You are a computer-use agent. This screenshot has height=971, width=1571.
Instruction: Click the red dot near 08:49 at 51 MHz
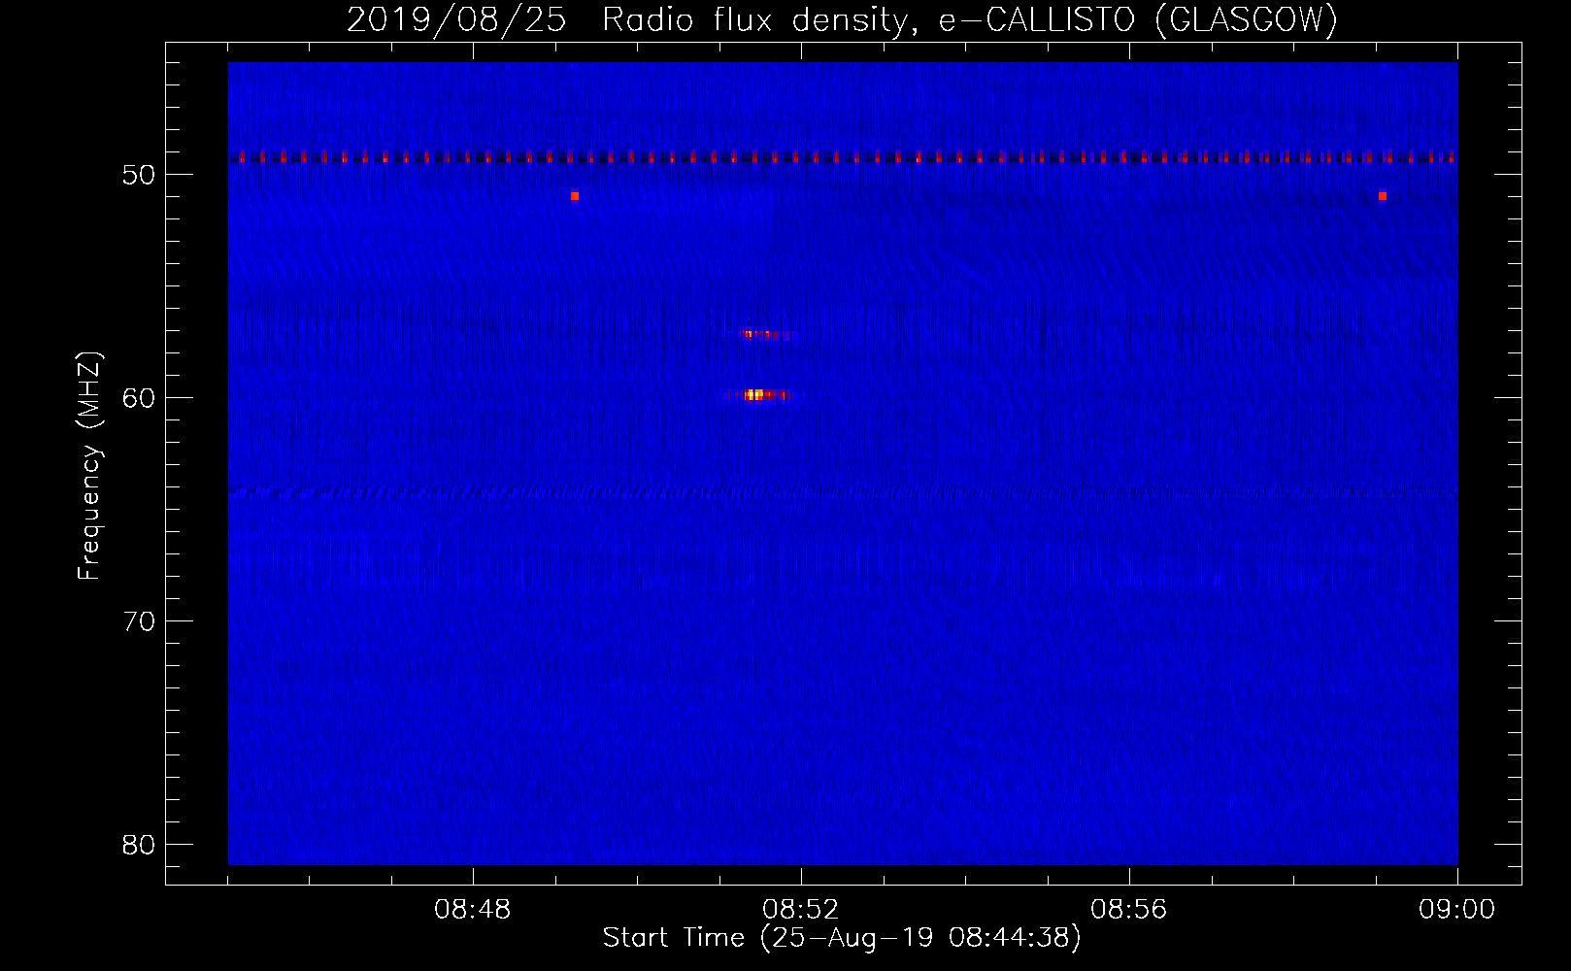tap(575, 196)
